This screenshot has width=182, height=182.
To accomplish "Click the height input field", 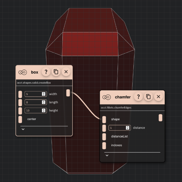I will click(36, 110).
